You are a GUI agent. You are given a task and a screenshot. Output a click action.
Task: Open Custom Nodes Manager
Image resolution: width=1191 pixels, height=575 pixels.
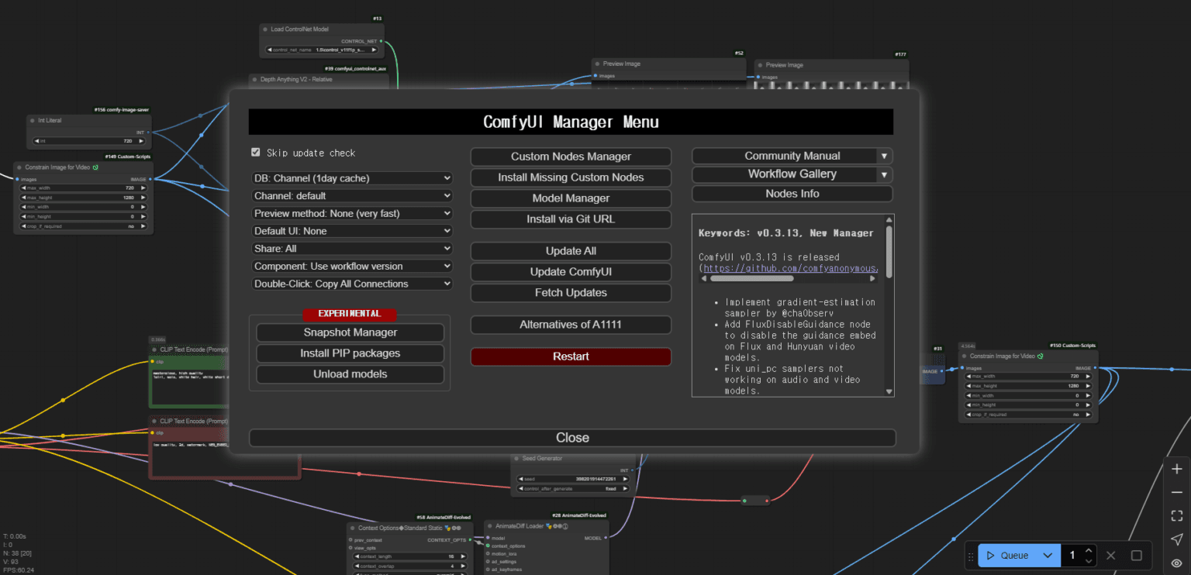click(x=571, y=157)
